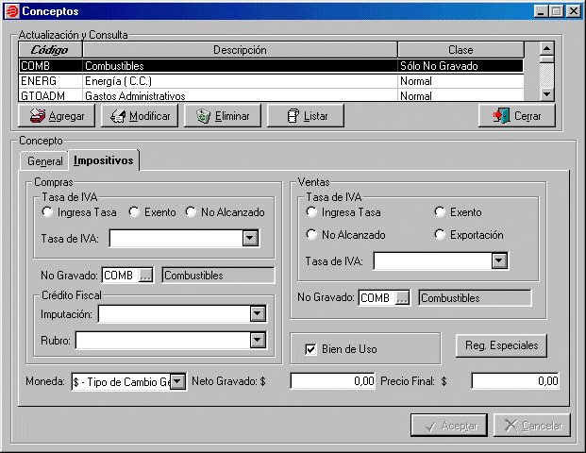
Task: Select Exento radio under Compras
Action: [x=134, y=212]
